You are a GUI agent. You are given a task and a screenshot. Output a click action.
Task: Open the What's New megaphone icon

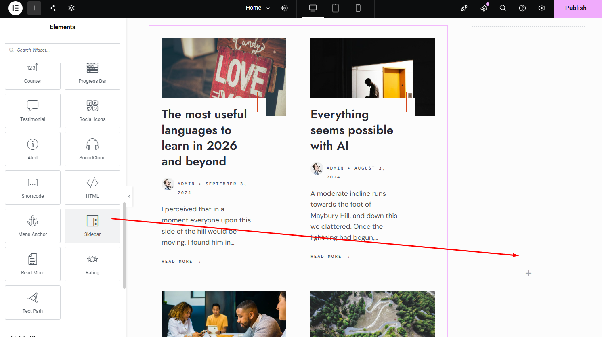(x=484, y=8)
